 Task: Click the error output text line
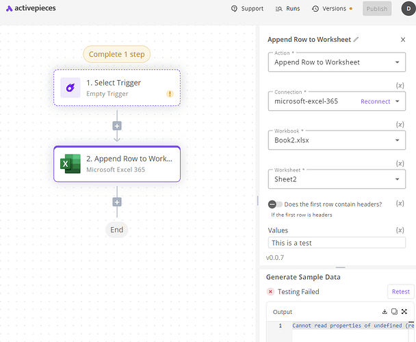coord(353,326)
